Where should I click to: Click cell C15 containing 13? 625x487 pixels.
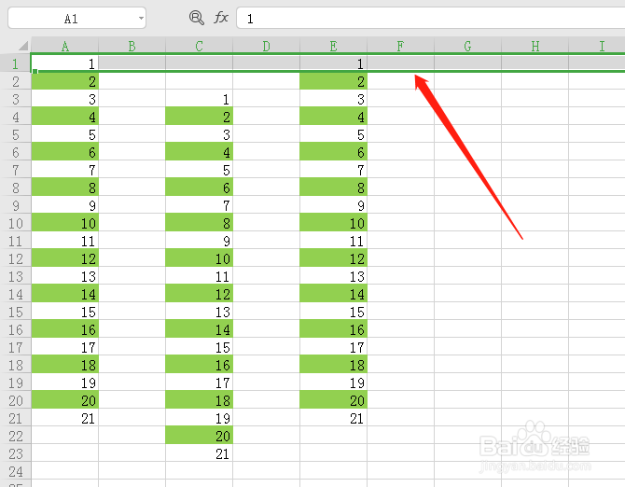199,312
